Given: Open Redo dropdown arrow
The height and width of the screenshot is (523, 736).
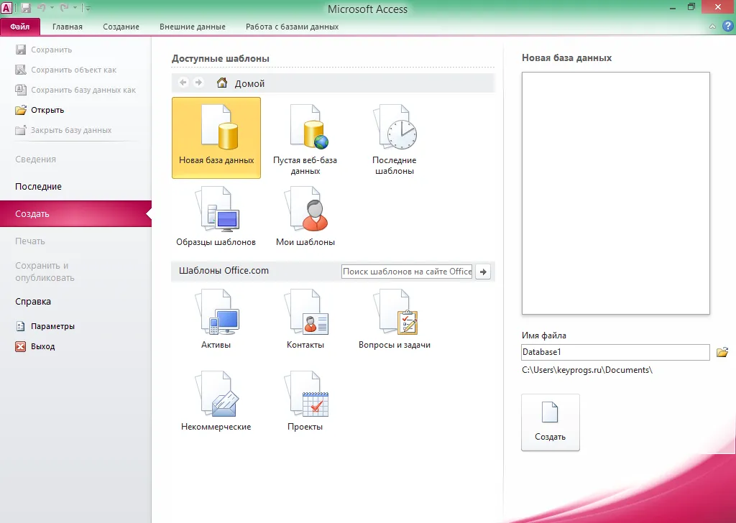Looking at the screenshot, I should 75,8.
